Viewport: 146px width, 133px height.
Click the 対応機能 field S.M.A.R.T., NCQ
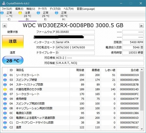(x=100, y=63)
